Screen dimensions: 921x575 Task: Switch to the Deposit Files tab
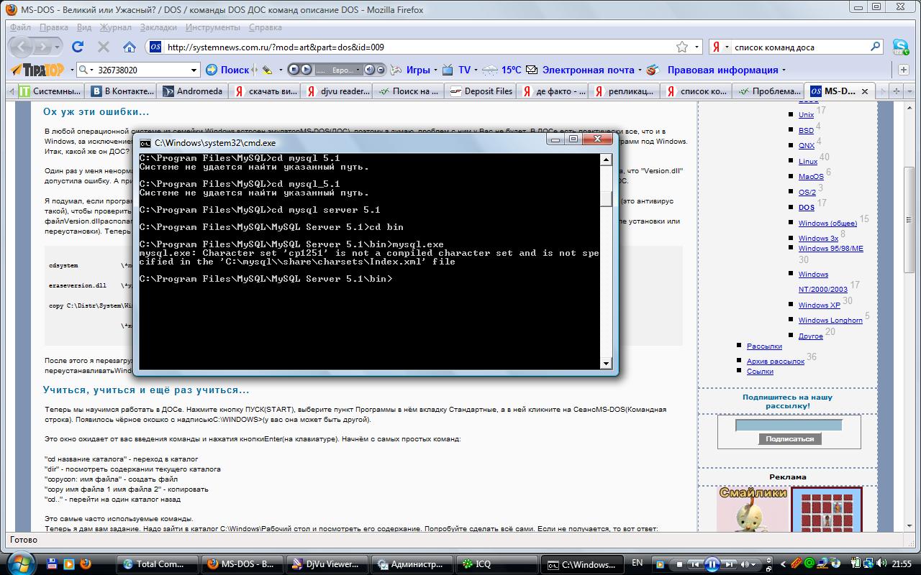(x=480, y=91)
